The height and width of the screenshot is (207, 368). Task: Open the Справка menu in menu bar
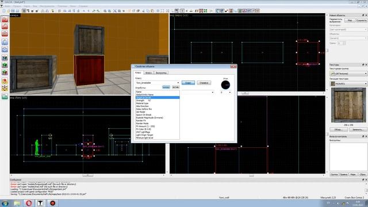83,6
